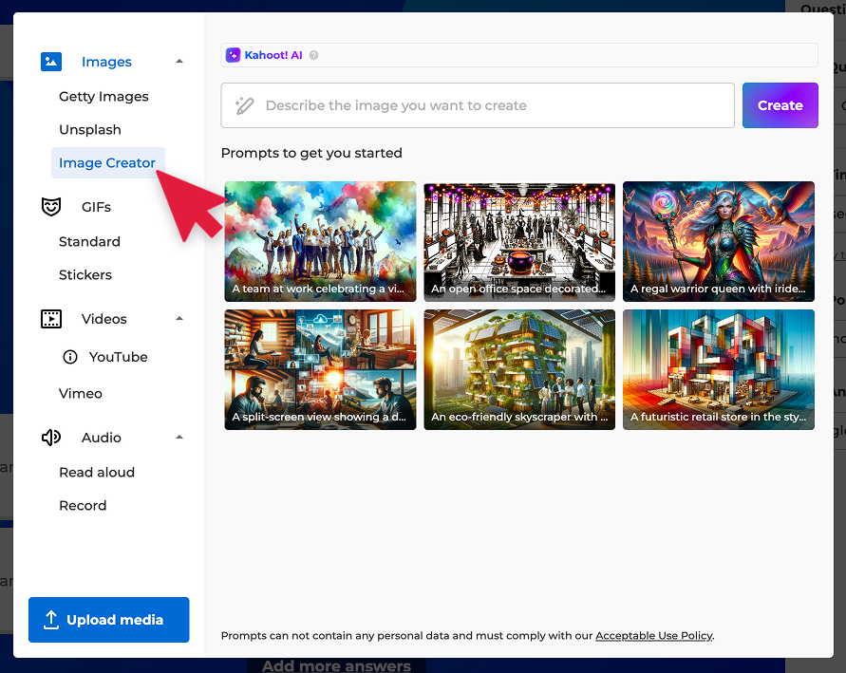This screenshot has width=846, height=673.
Task: Click the magic pencil icon in prompt field
Action: pos(244,105)
